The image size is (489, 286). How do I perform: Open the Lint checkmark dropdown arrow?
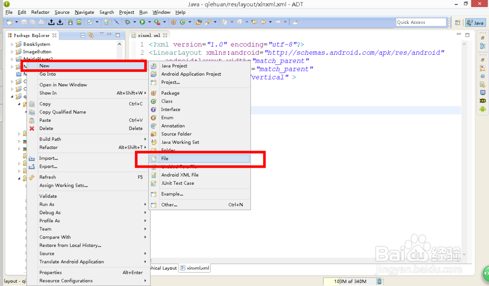[97, 22]
